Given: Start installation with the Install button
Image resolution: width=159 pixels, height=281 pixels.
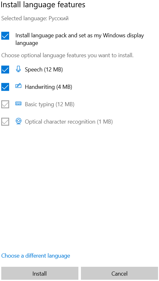Looking at the screenshot, I should [40, 273].
